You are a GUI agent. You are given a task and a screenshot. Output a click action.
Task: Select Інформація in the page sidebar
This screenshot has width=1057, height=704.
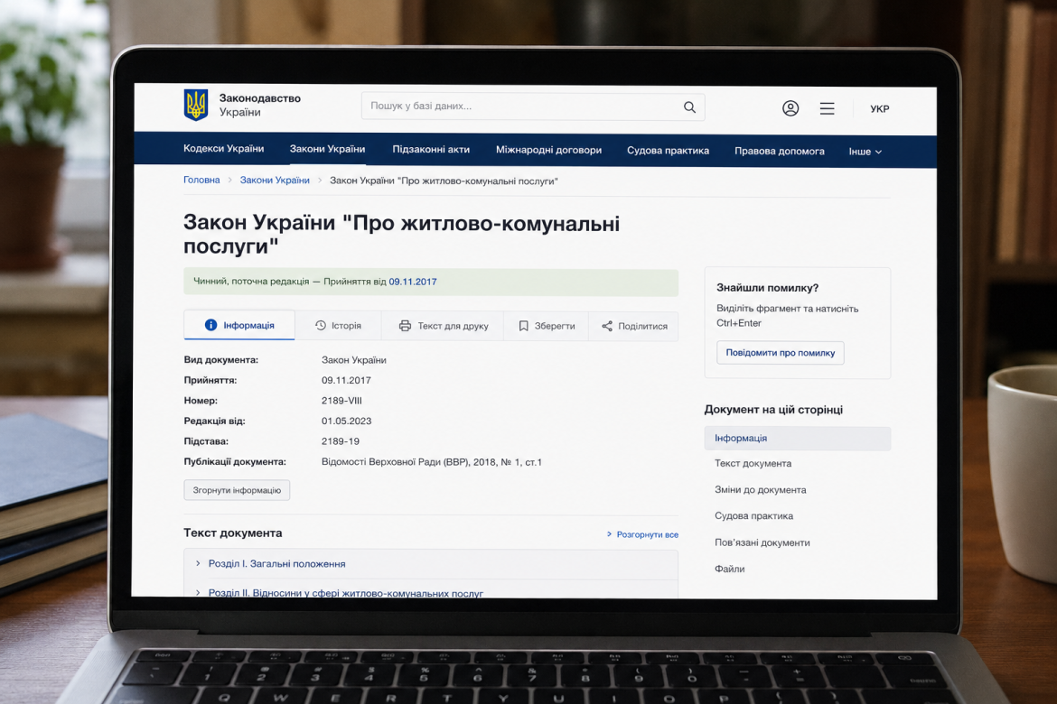point(798,438)
